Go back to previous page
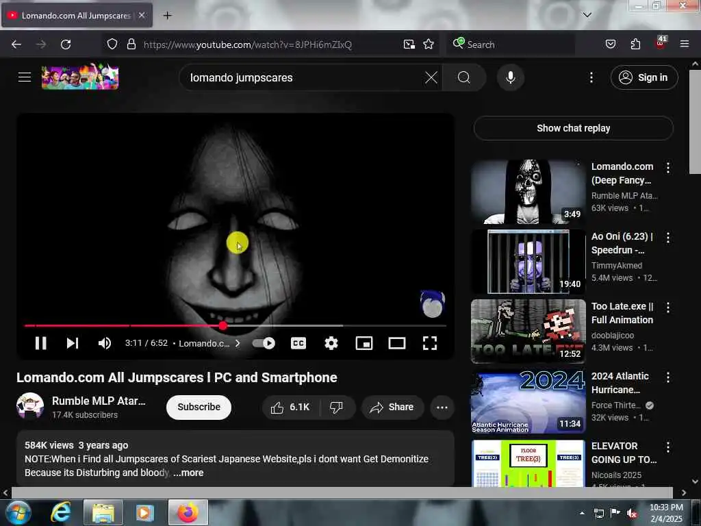 click(x=16, y=45)
